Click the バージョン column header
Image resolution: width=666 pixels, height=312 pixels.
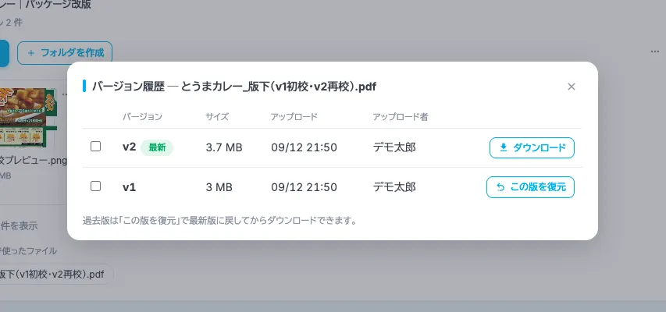pyautogui.click(x=142, y=117)
